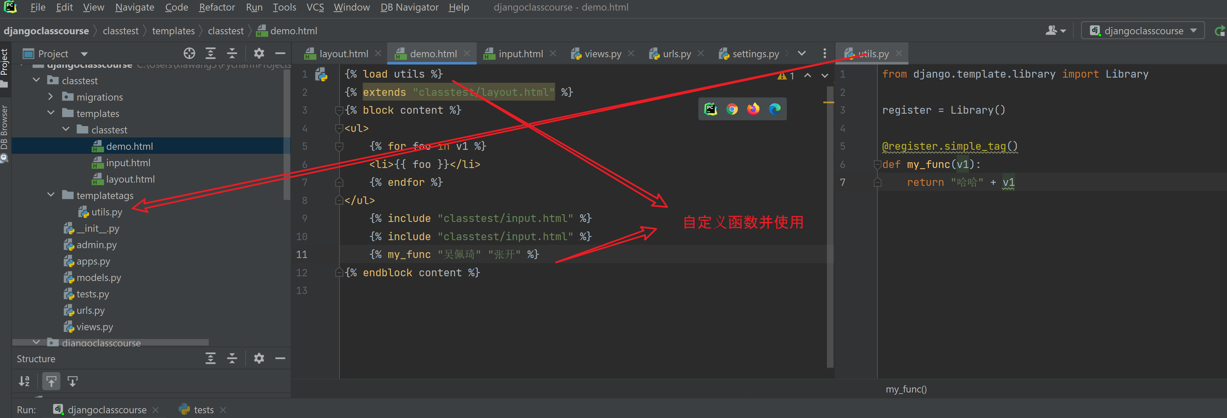Collapse the templatetags folder
Image resolution: width=1227 pixels, height=418 pixels.
(51, 195)
